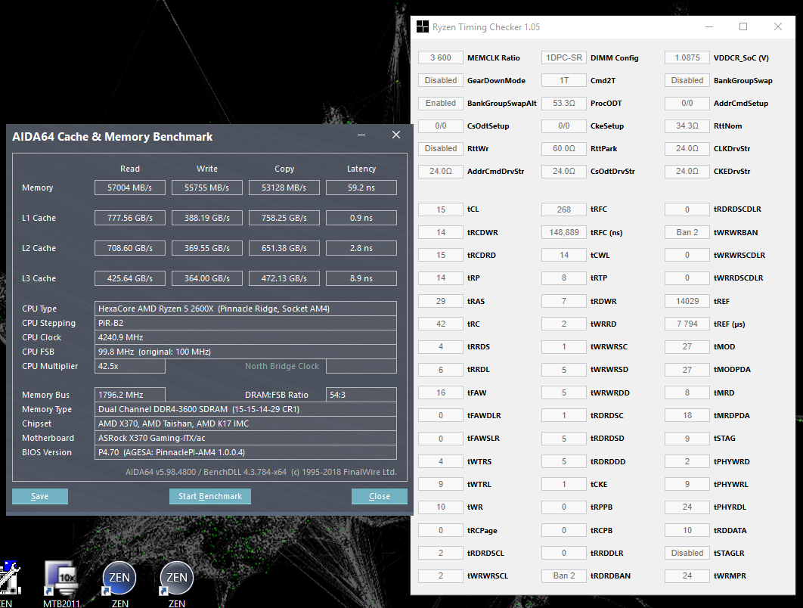Click the RttNom value 34.3Ω
This screenshot has width=803, height=608.
687,126
